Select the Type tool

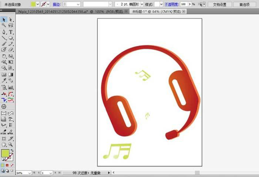[x=11, y=32]
